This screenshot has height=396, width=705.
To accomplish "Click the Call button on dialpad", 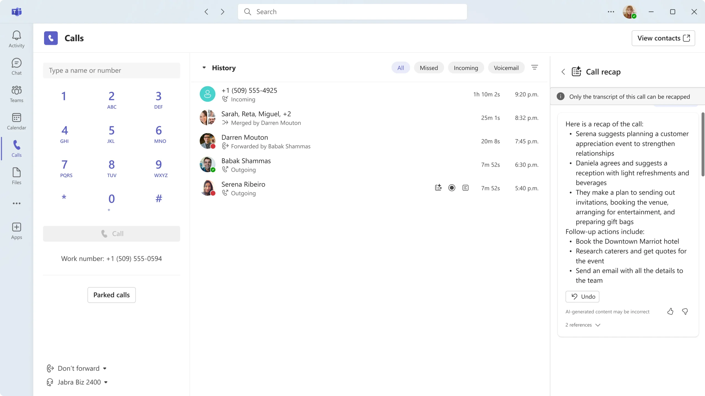I will pos(112,233).
